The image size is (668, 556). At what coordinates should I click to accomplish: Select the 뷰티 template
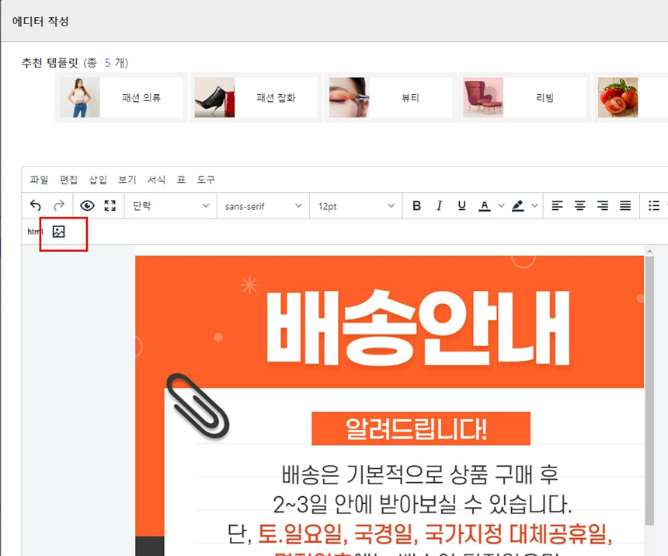point(391,97)
